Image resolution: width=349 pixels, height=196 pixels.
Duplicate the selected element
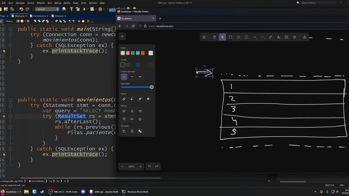124,131
